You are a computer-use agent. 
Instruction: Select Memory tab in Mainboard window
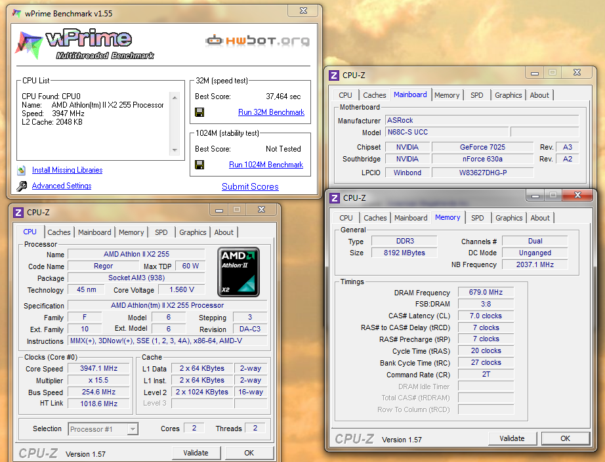pyautogui.click(x=447, y=95)
